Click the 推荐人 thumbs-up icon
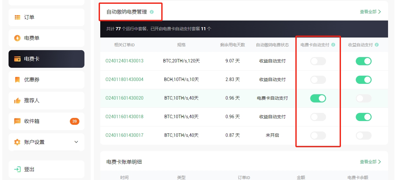Image resolution: width=395 pixels, height=180 pixels. [17, 101]
